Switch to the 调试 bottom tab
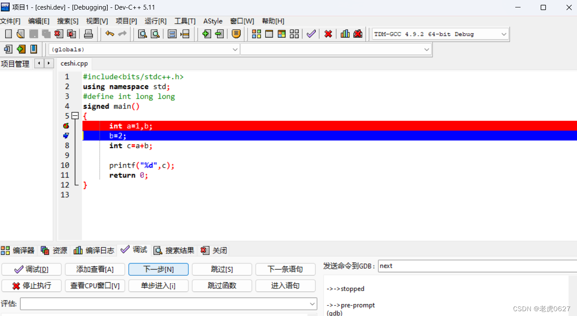Image resolution: width=577 pixels, height=316 pixels. point(135,250)
